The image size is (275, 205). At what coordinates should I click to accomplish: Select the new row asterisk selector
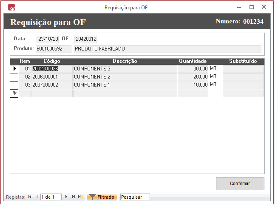pos(14,93)
